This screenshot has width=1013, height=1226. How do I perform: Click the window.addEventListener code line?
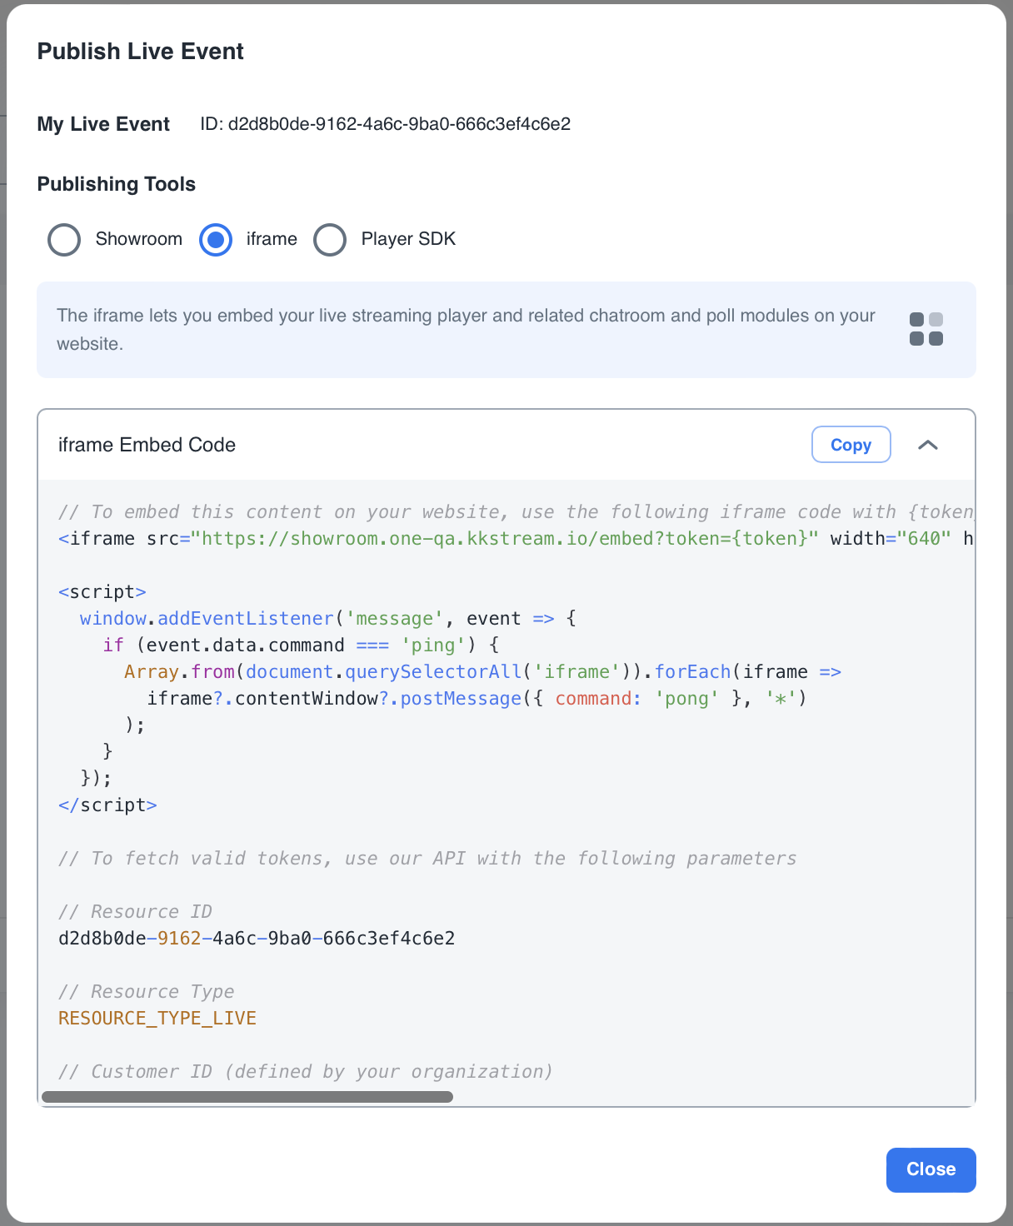(x=328, y=619)
